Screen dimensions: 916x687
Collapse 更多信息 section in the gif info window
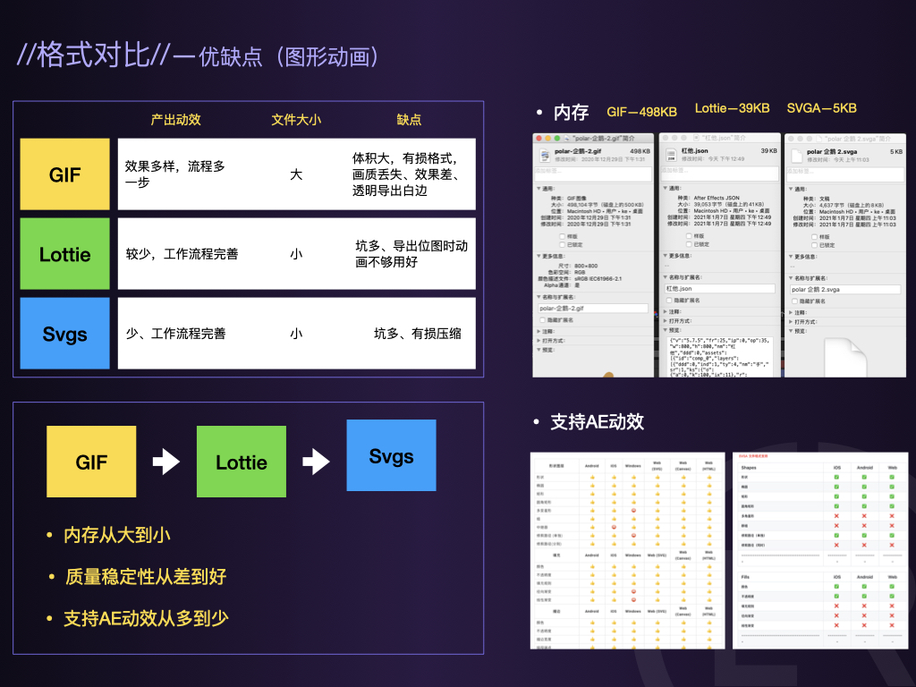[x=539, y=256]
